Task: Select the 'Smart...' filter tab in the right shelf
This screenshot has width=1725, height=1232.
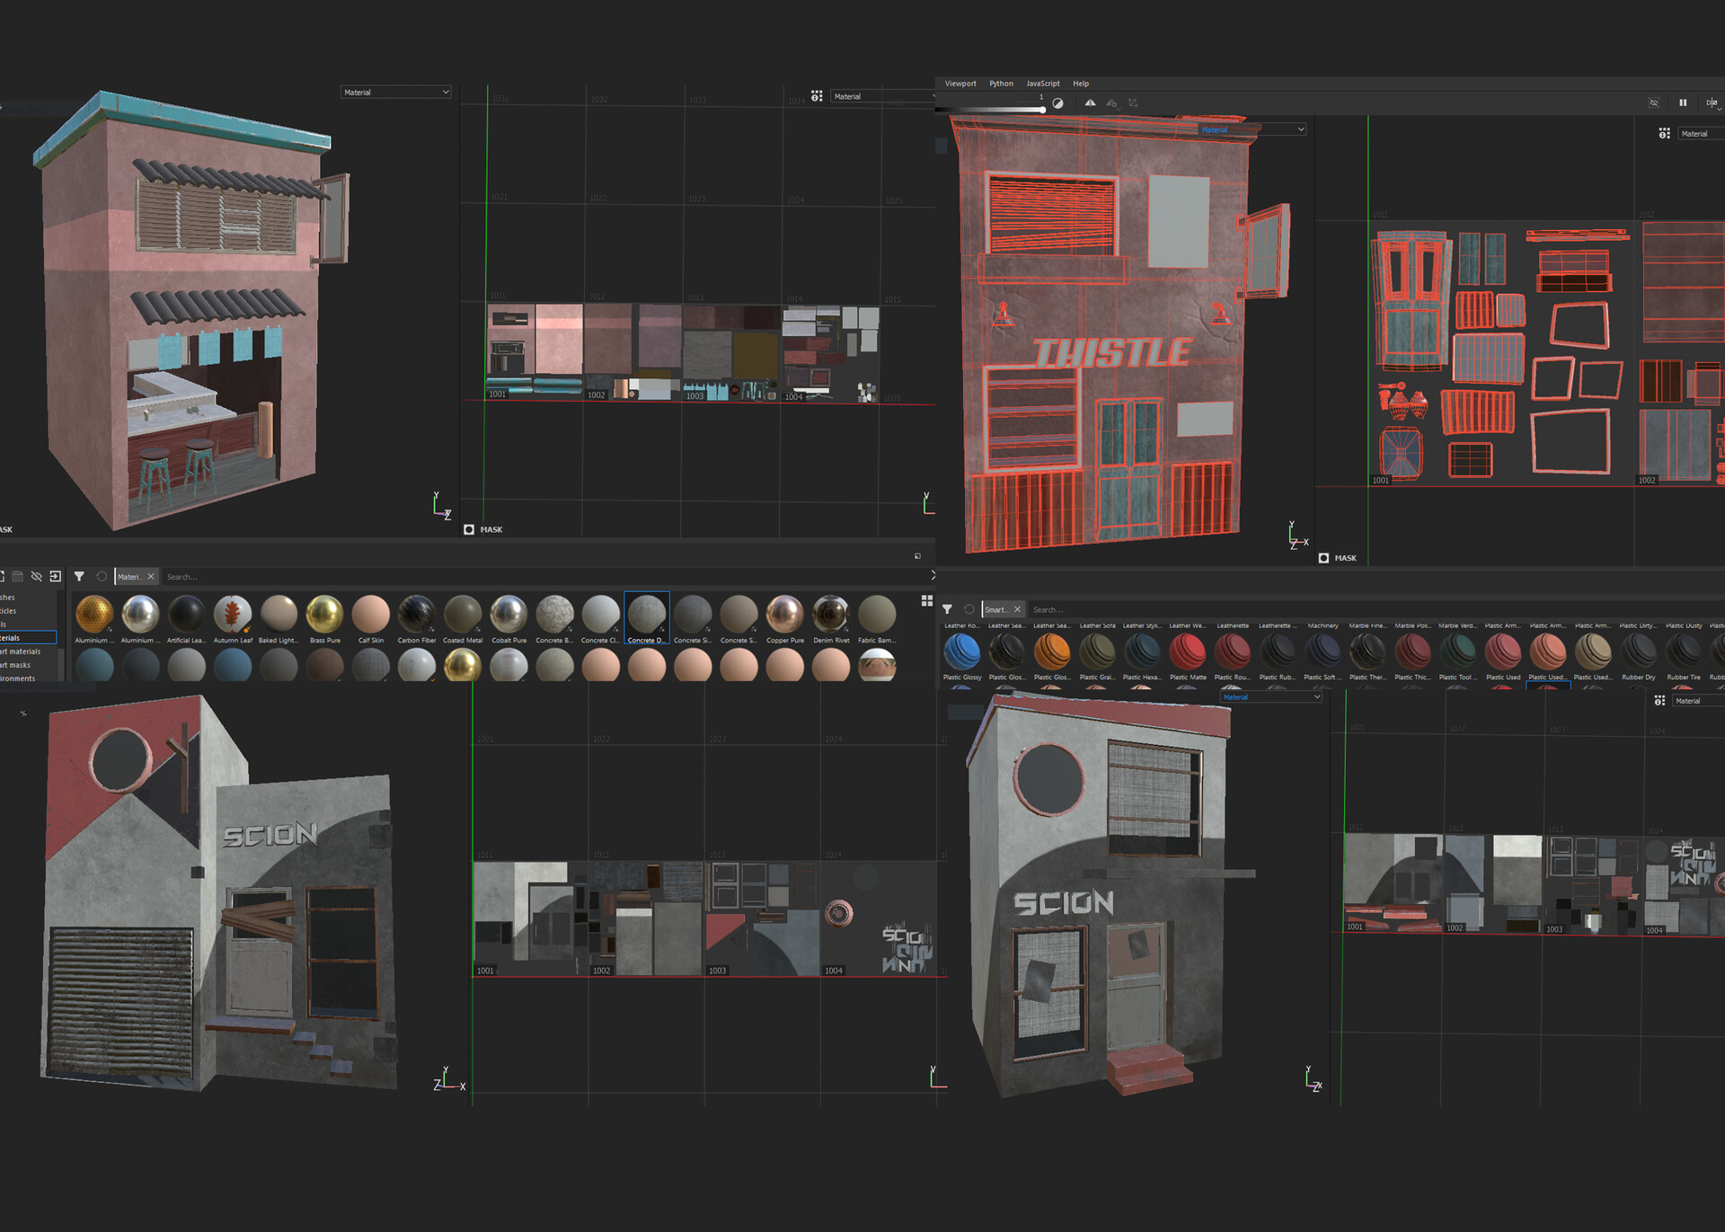Action: tap(999, 609)
